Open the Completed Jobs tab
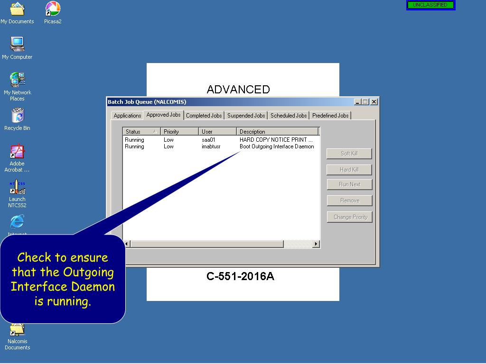 click(204, 116)
